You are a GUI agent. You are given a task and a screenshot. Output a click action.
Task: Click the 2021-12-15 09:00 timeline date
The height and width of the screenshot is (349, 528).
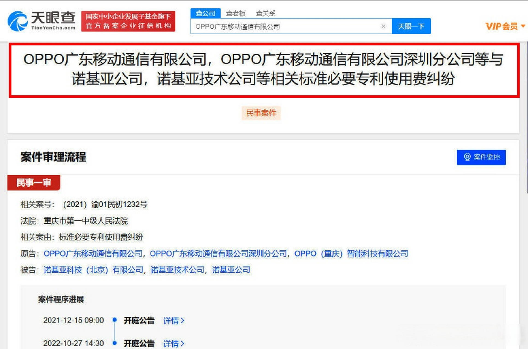pos(73,320)
